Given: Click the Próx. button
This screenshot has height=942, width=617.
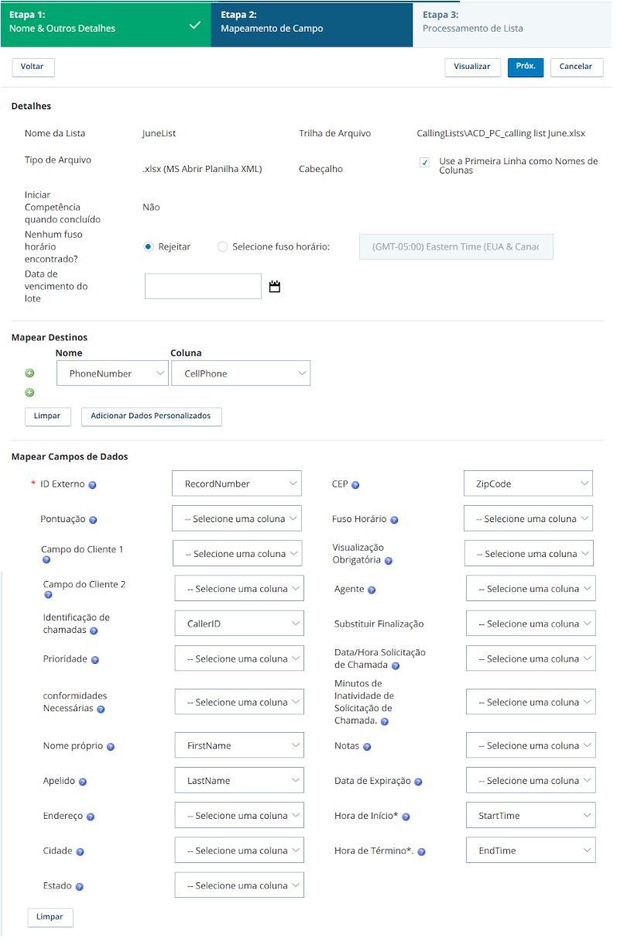Looking at the screenshot, I should tap(526, 67).
